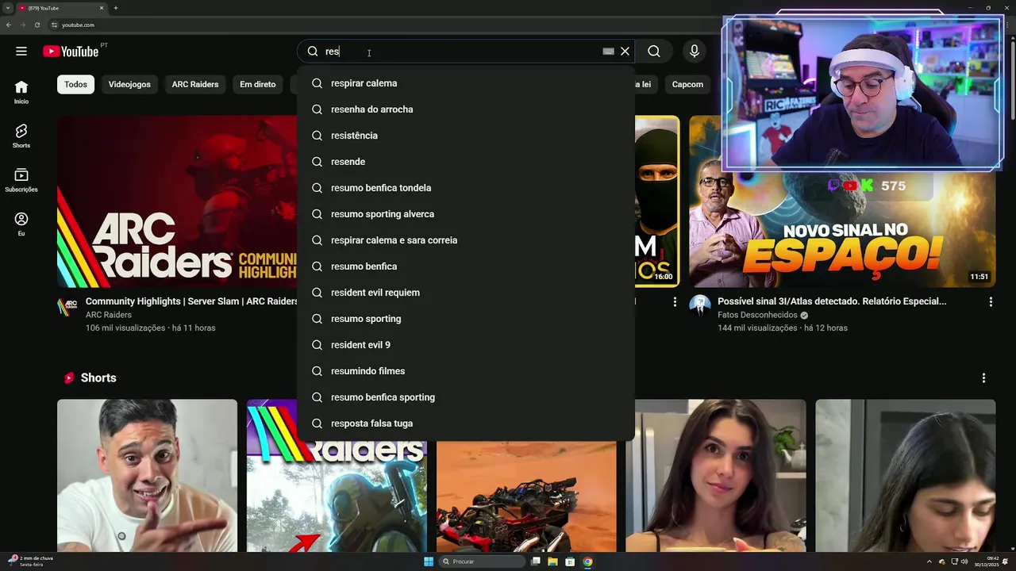Choose suggestion 'resistência'

click(466, 136)
